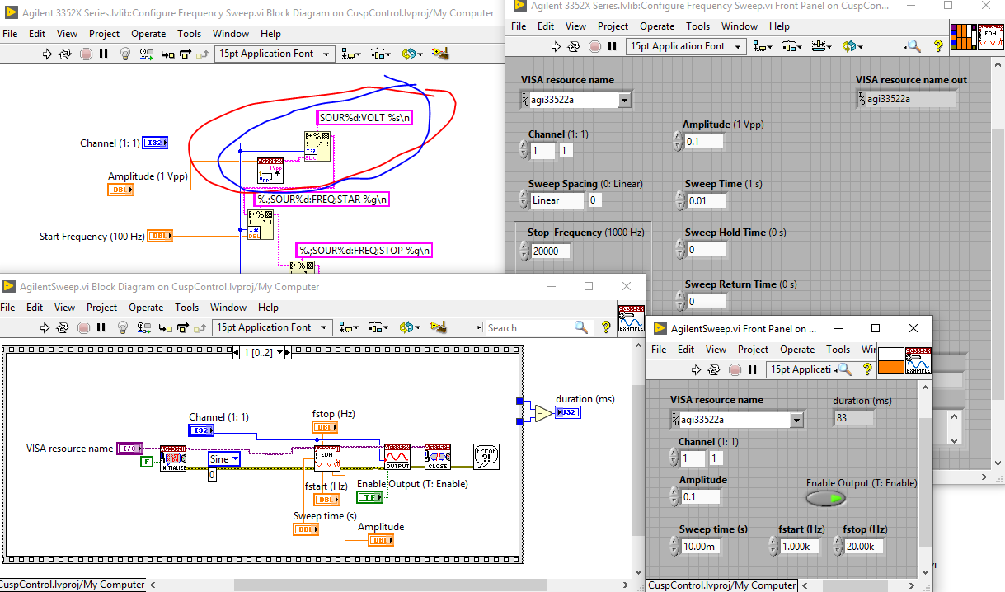
Task: Click False boolean constant near Initialize node
Action: [147, 461]
